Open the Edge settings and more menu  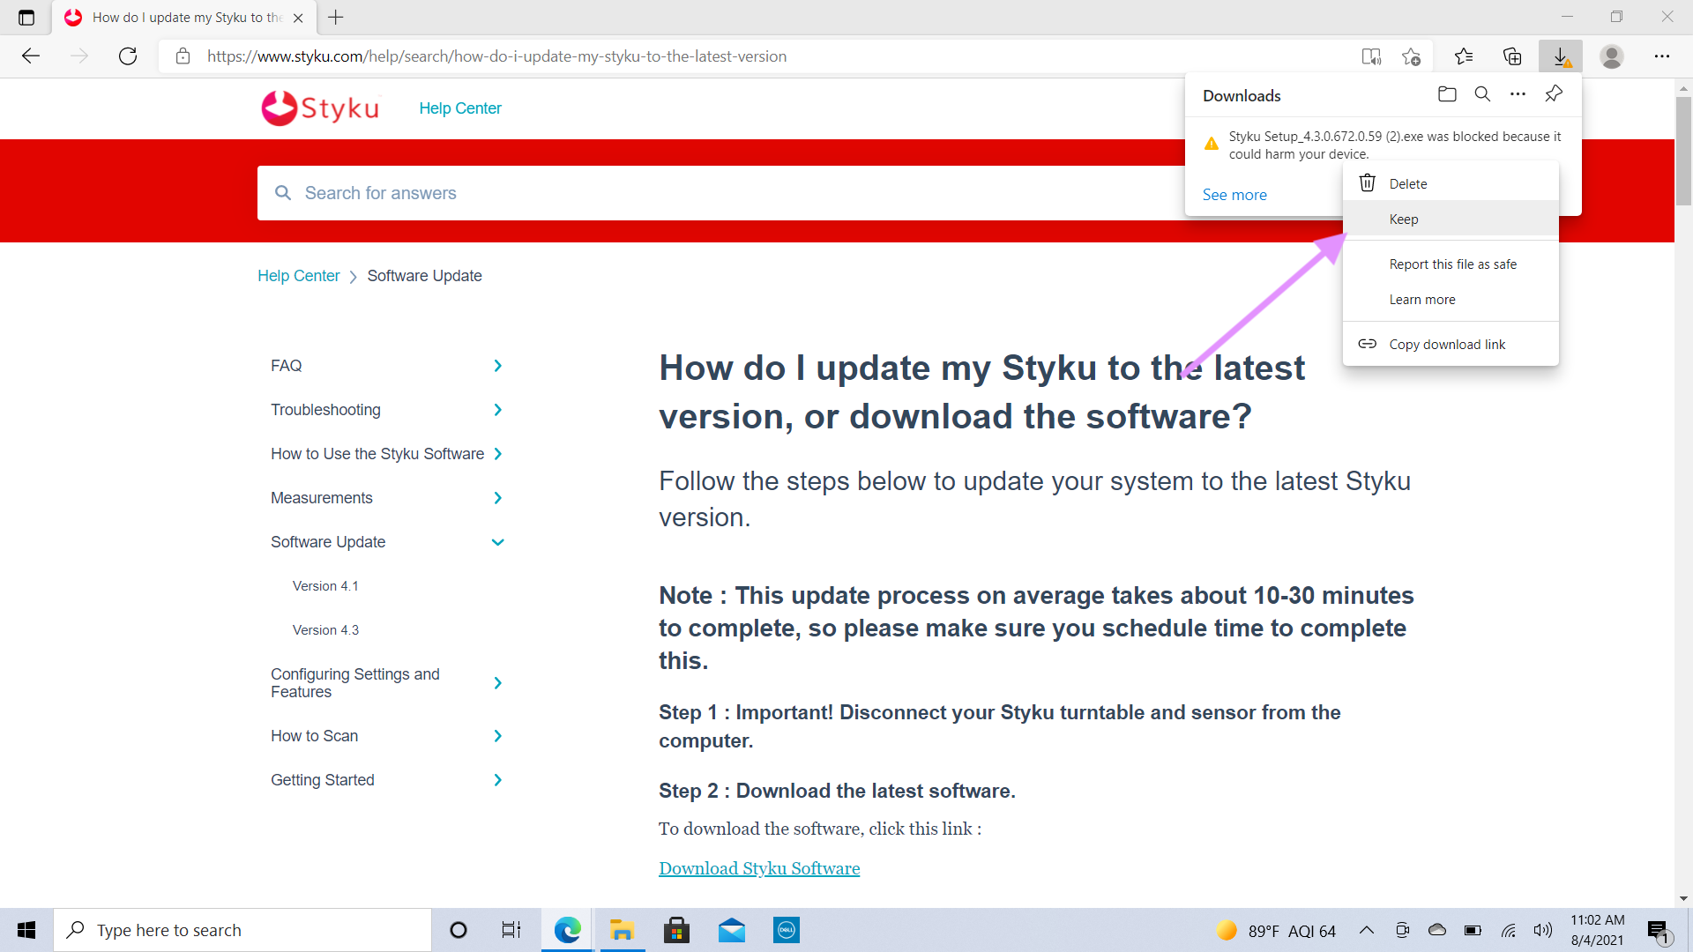pyautogui.click(x=1662, y=56)
